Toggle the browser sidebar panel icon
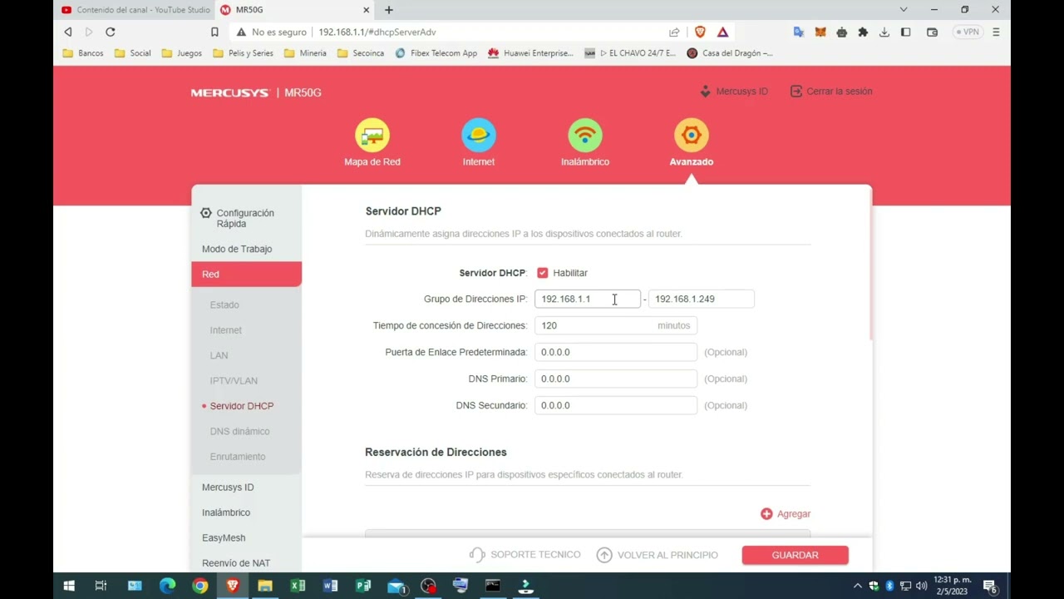The width and height of the screenshot is (1064, 599). [906, 32]
